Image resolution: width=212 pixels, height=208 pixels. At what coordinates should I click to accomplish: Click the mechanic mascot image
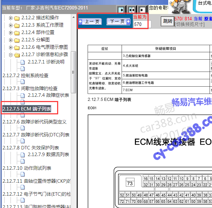pos(180,7)
